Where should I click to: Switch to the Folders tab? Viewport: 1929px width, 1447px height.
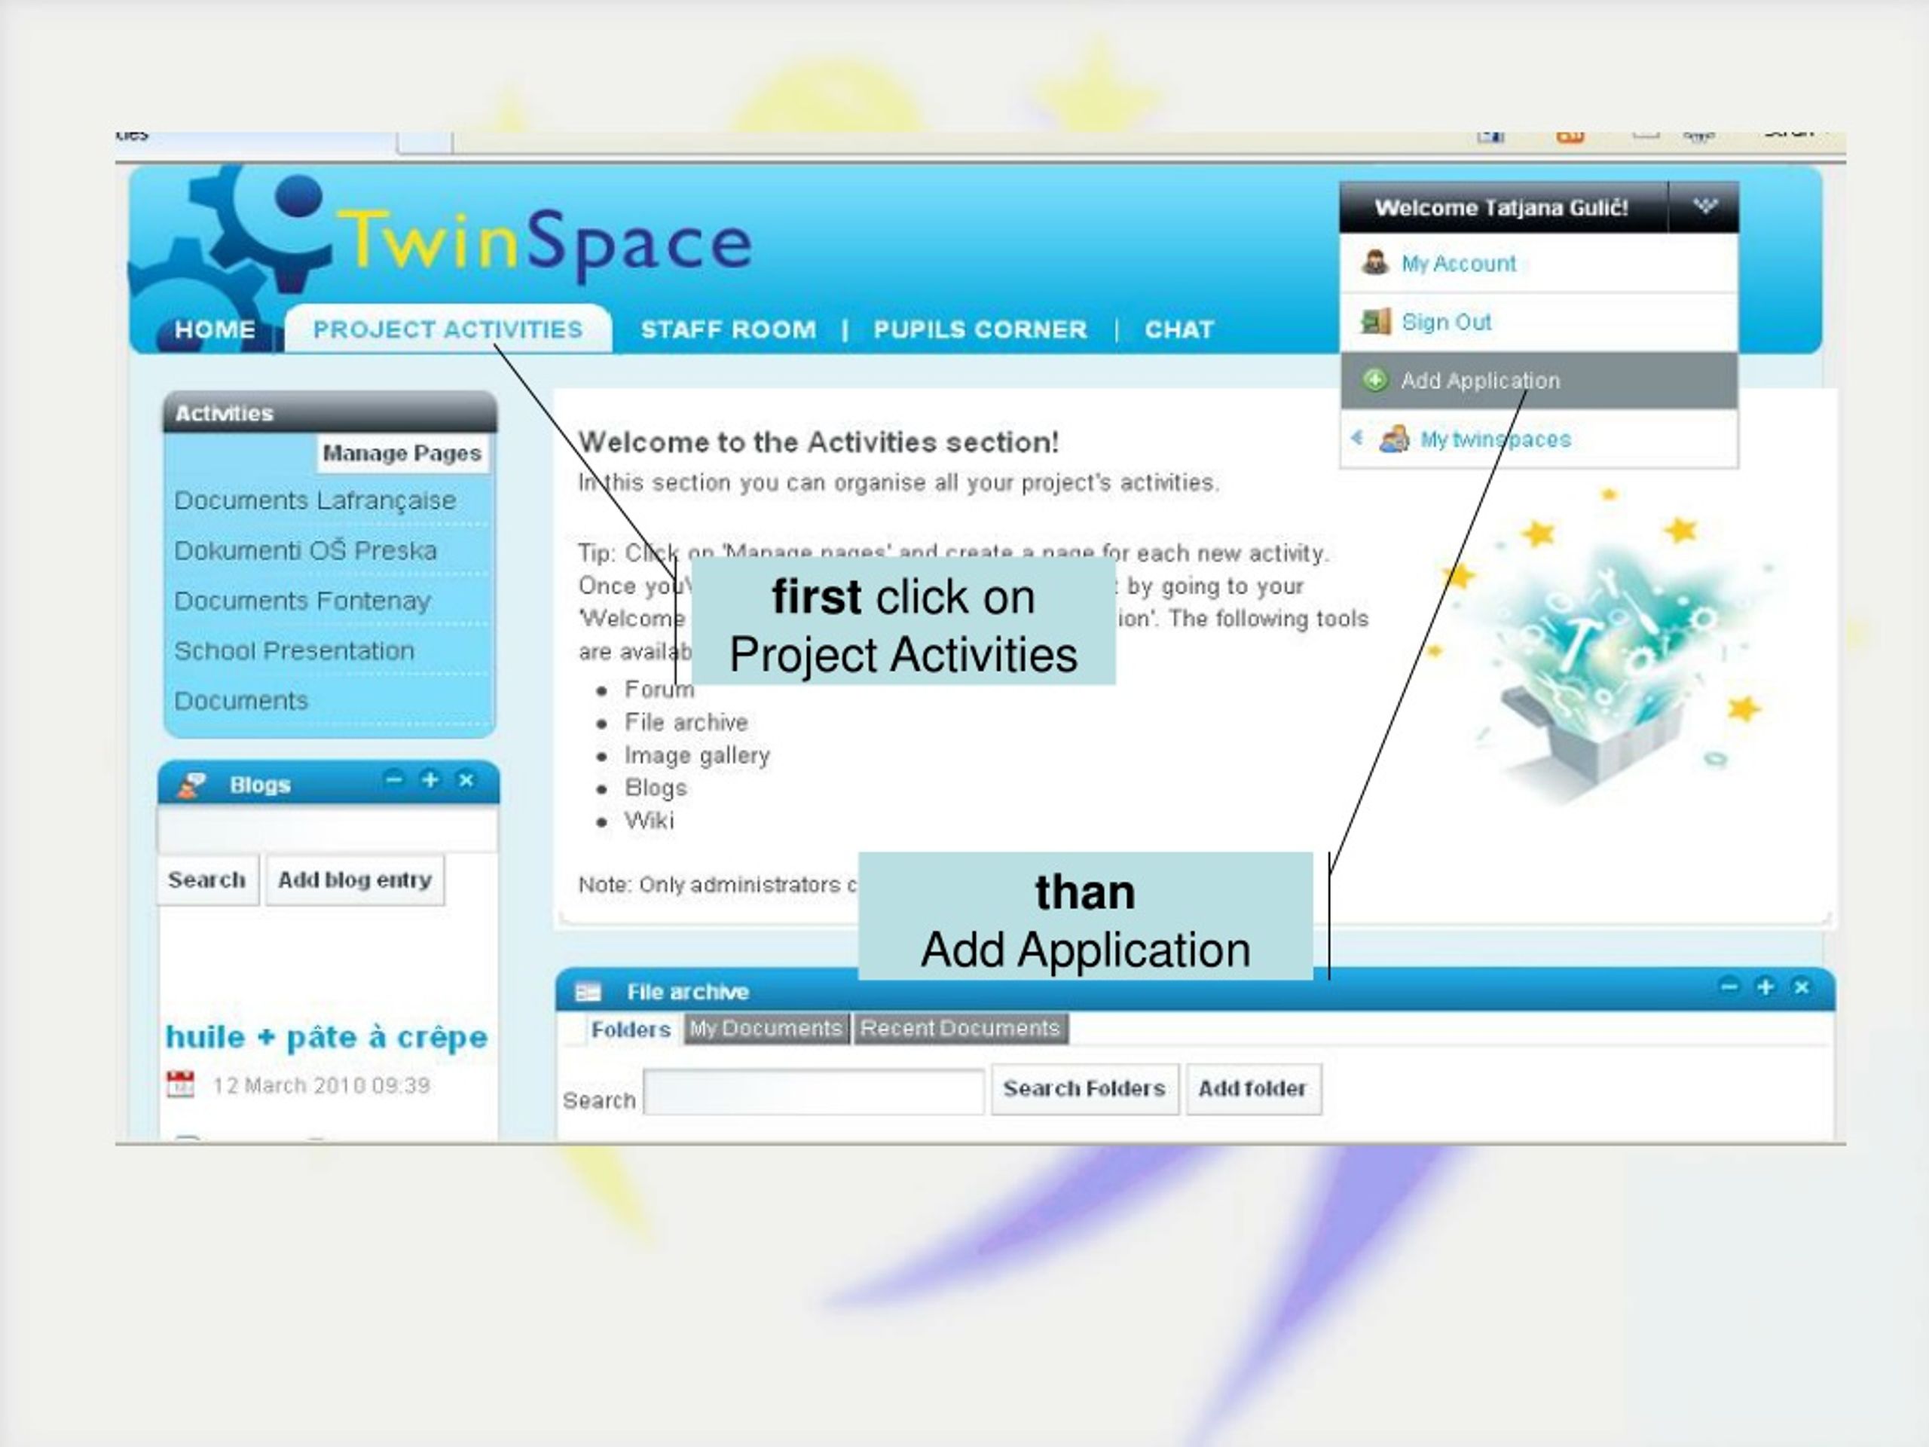631,1029
